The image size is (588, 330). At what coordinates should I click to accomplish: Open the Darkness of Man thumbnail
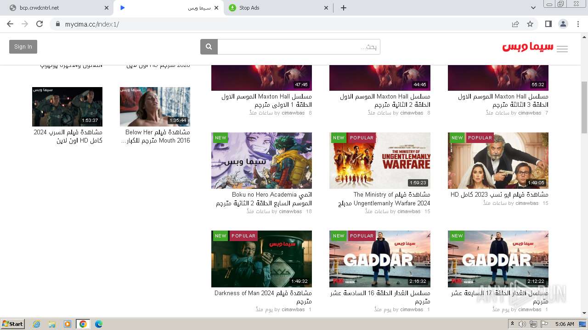pyautogui.click(x=261, y=259)
